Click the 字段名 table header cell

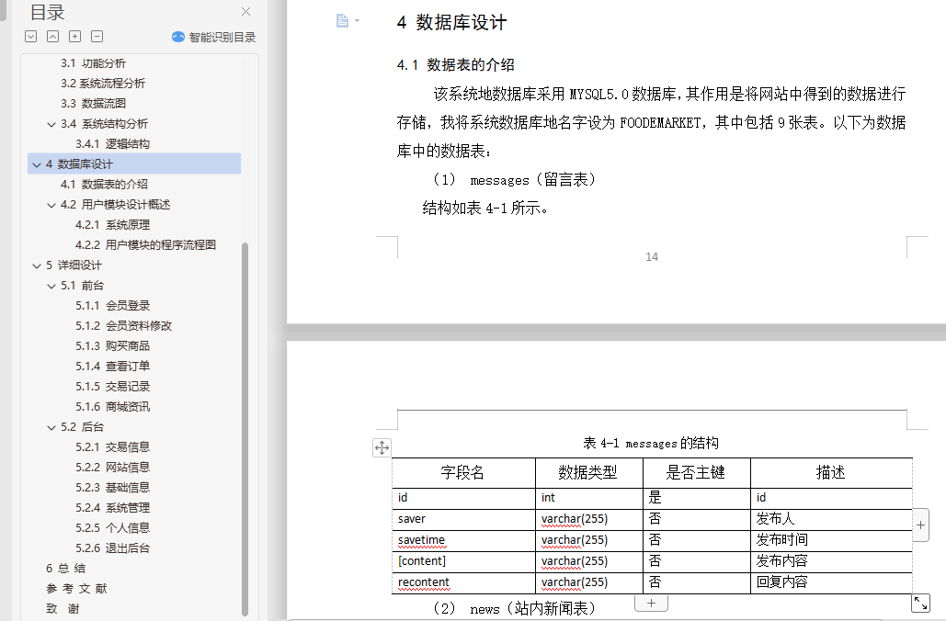tap(463, 473)
